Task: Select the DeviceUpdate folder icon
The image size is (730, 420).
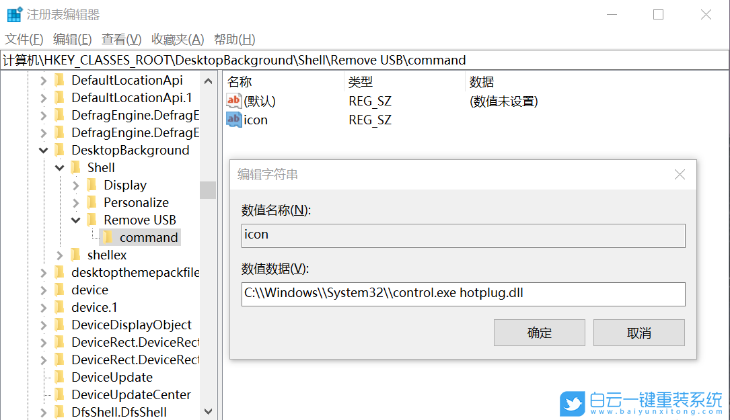Action: click(x=61, y=377)
